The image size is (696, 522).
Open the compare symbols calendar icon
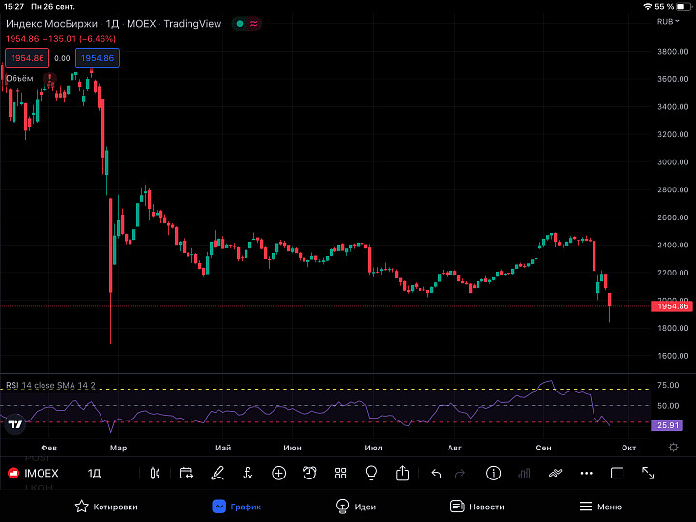186,473
